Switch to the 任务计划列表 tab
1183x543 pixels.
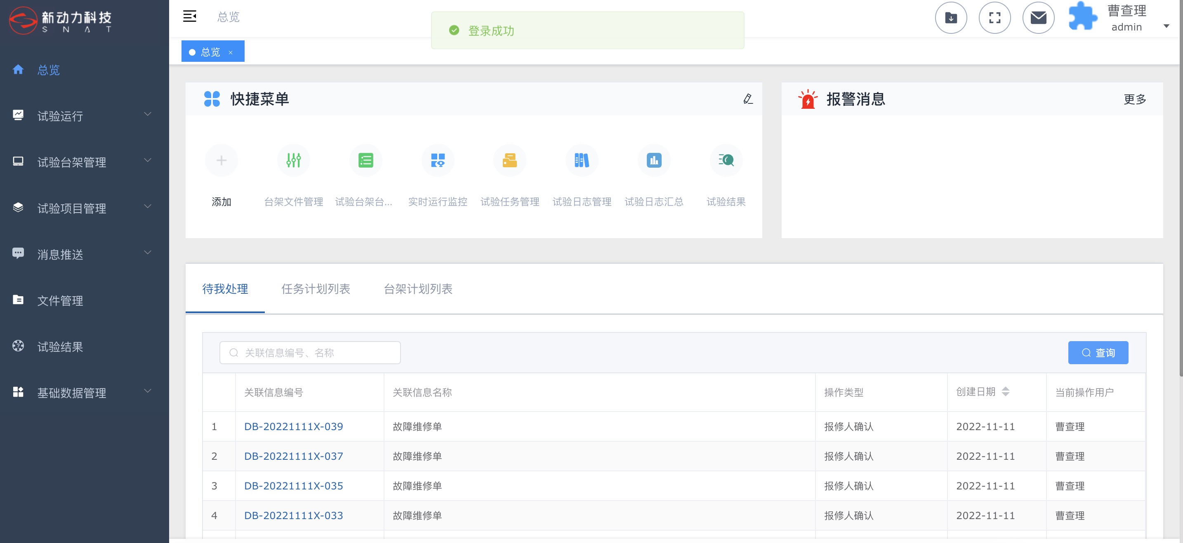tap(316, 289)
